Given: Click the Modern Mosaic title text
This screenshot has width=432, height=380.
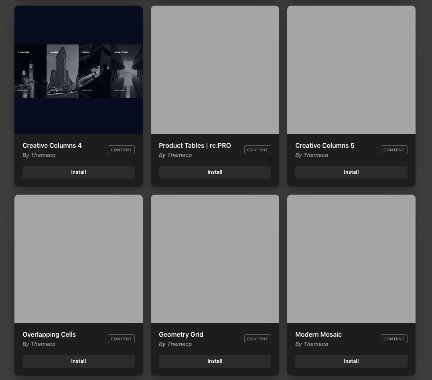Looking at the screenshot, I should pos(318,334).
